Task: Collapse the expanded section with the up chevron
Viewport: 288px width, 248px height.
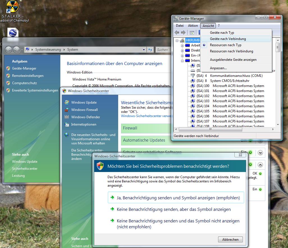Action: [x=260, y=165]
